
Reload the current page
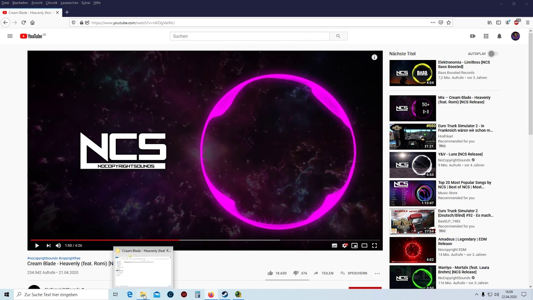23,22
